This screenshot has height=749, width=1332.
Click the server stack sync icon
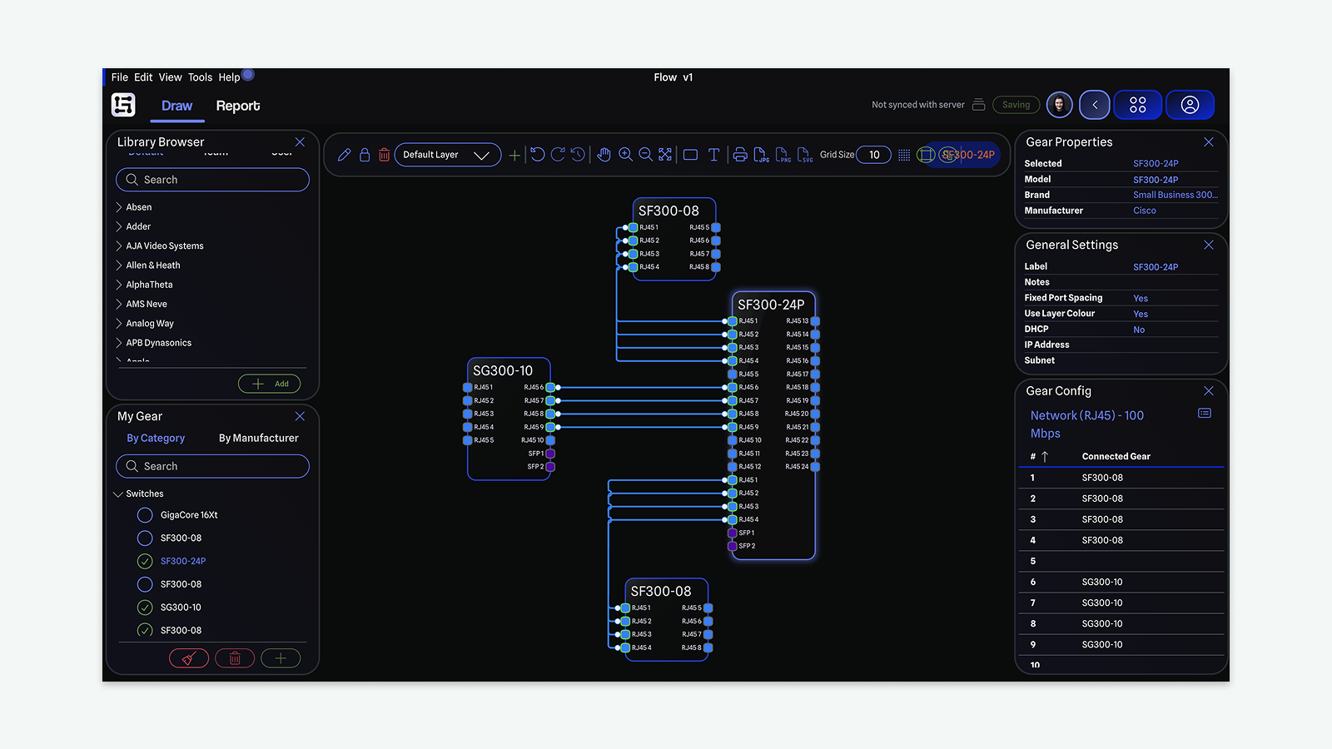[979, 105]
